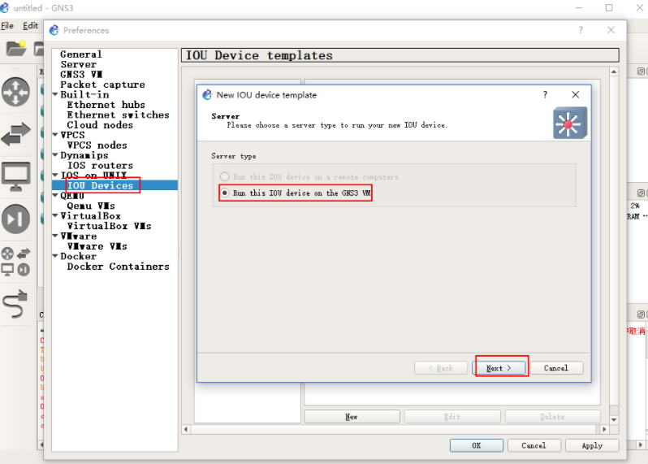Click the switch icon in wizard header
The width and height of the screenshot is (648, 464).
click(570, 124)
